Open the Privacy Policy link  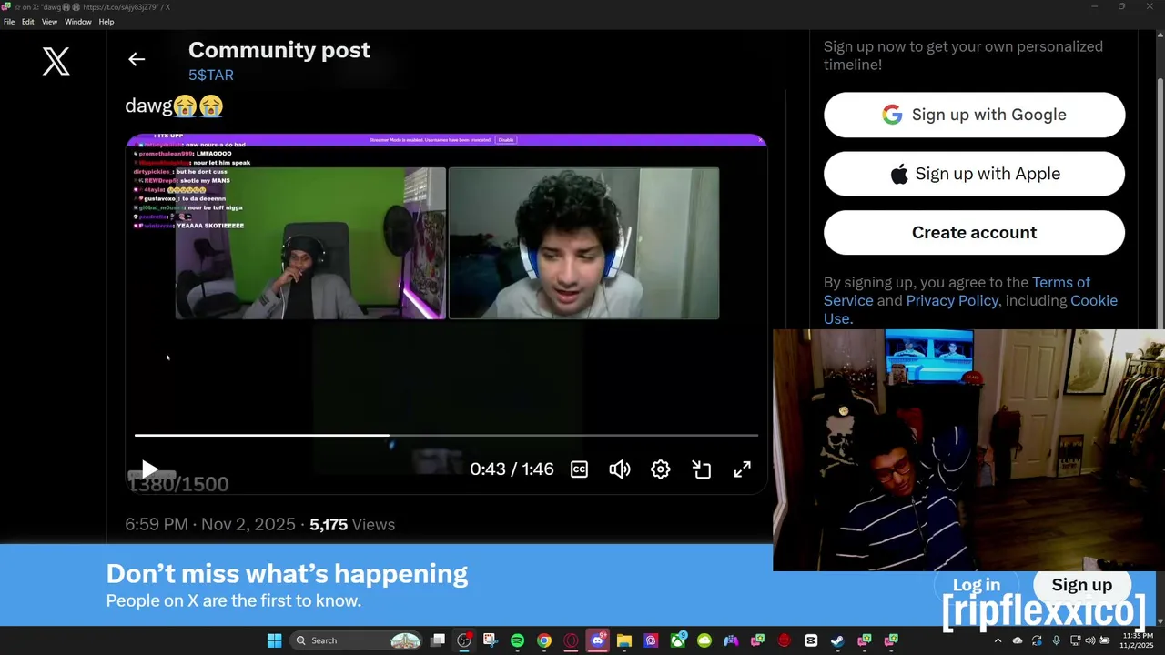click(952, 300)
